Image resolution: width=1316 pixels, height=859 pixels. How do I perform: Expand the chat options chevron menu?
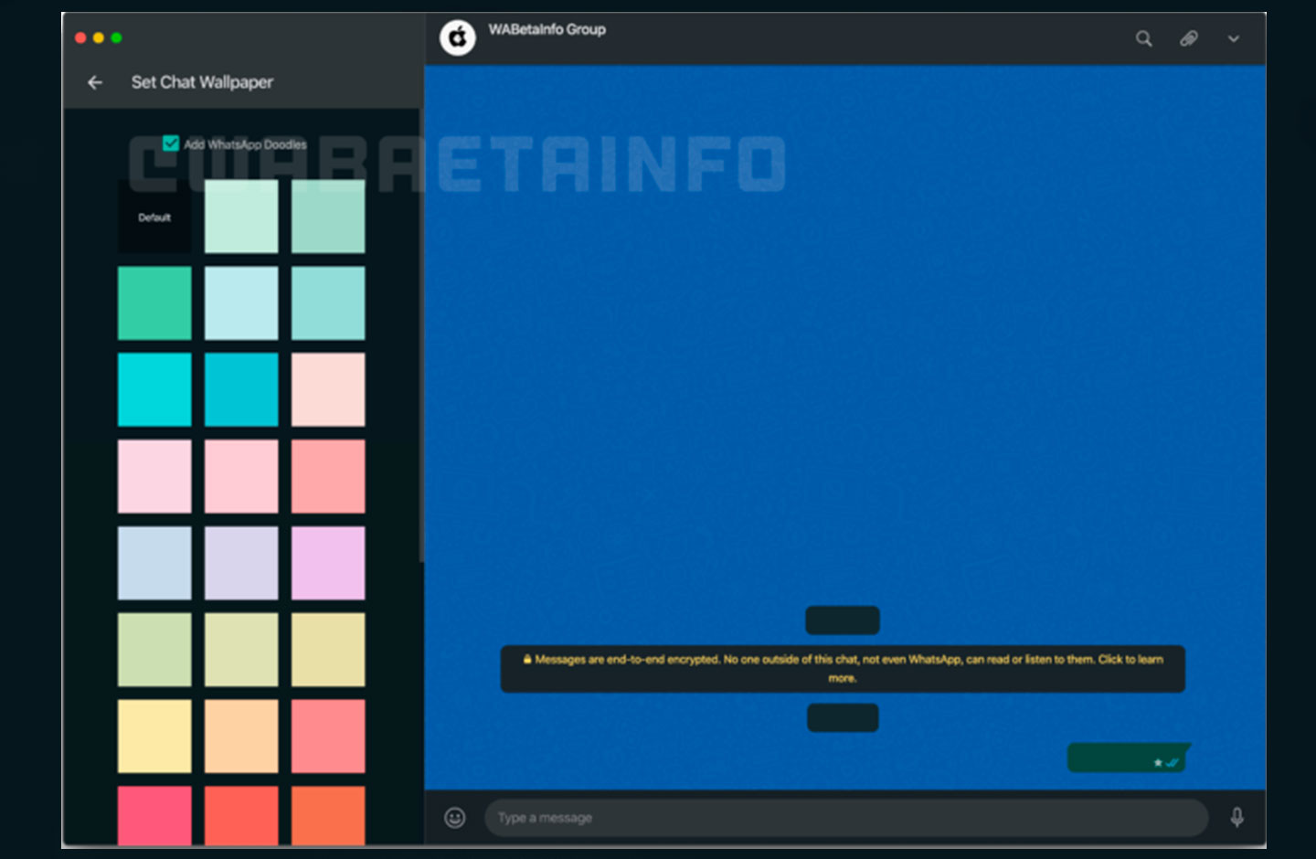click(x=1233, y=38)
